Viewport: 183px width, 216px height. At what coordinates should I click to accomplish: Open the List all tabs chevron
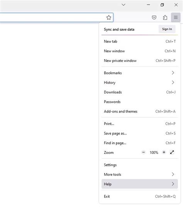click(124, 5)
